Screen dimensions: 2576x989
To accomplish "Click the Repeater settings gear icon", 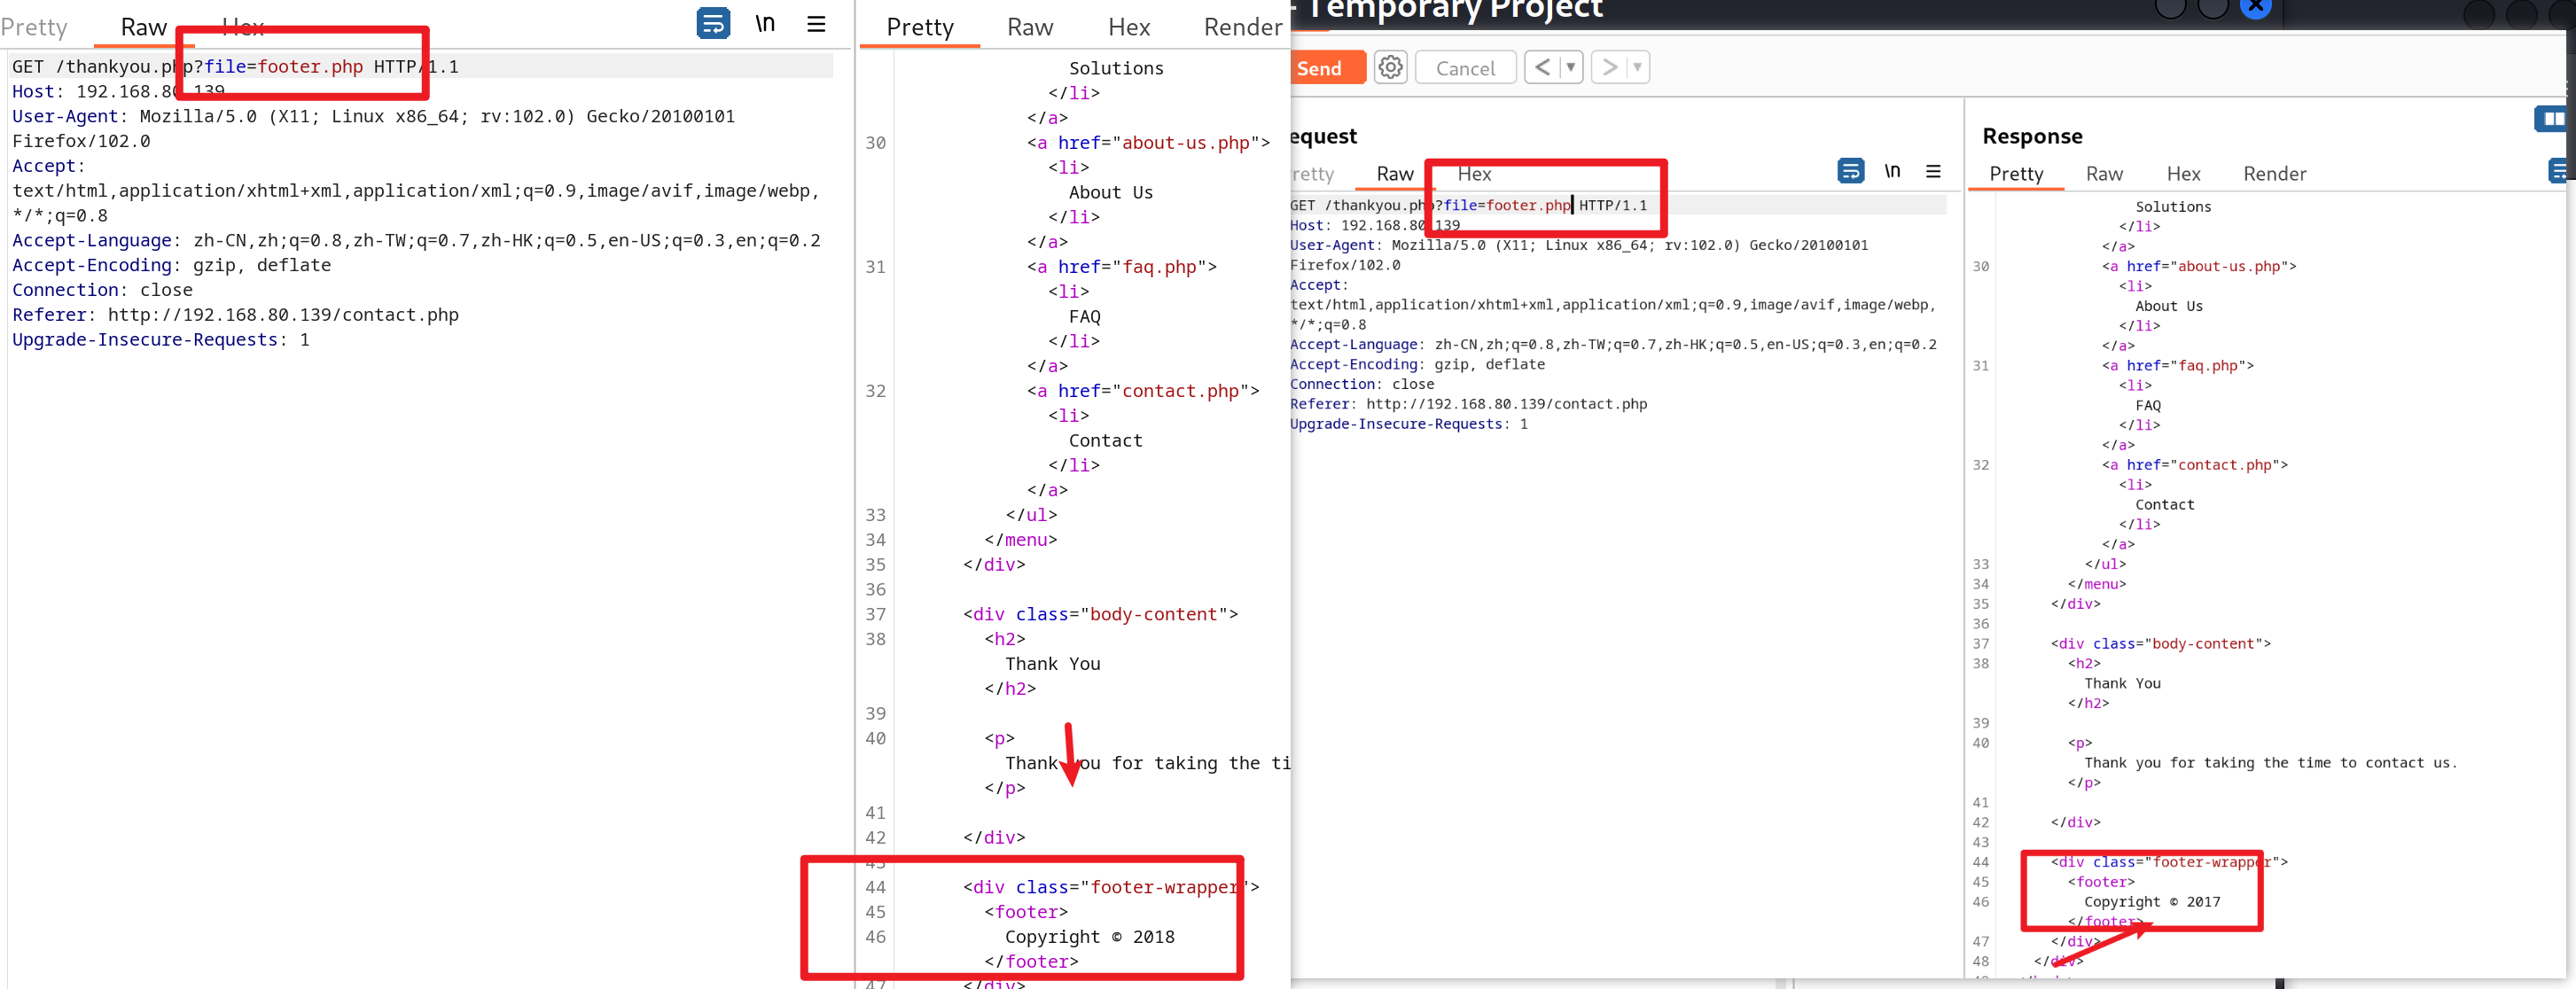I will point(1390,67).
